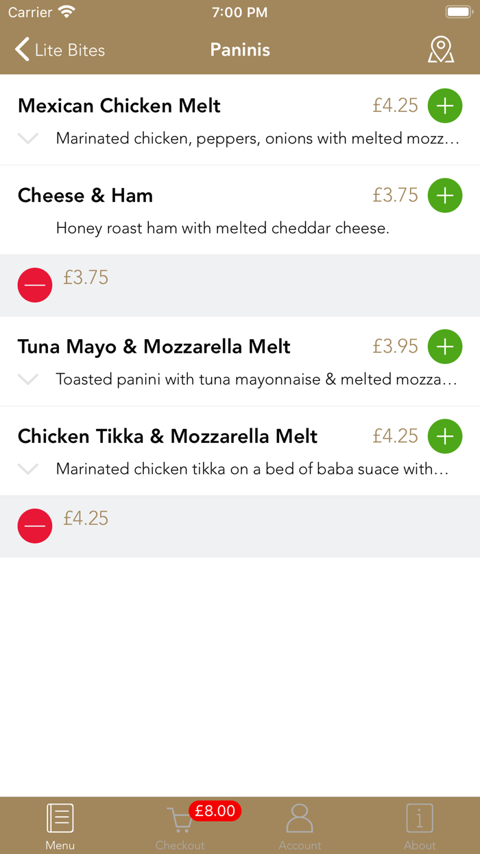This screenshot has height=854, width=480.
Task: Add Cheese & Ham panini to order
Action: pos(445,196)
